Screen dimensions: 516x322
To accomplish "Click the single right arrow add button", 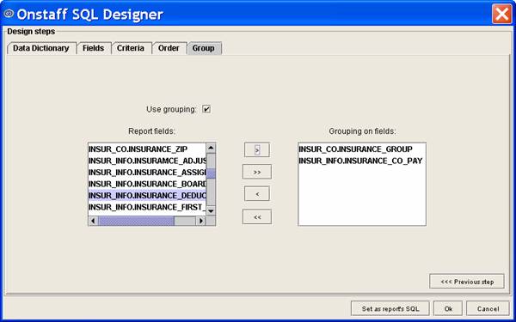I will pos(257,149).
